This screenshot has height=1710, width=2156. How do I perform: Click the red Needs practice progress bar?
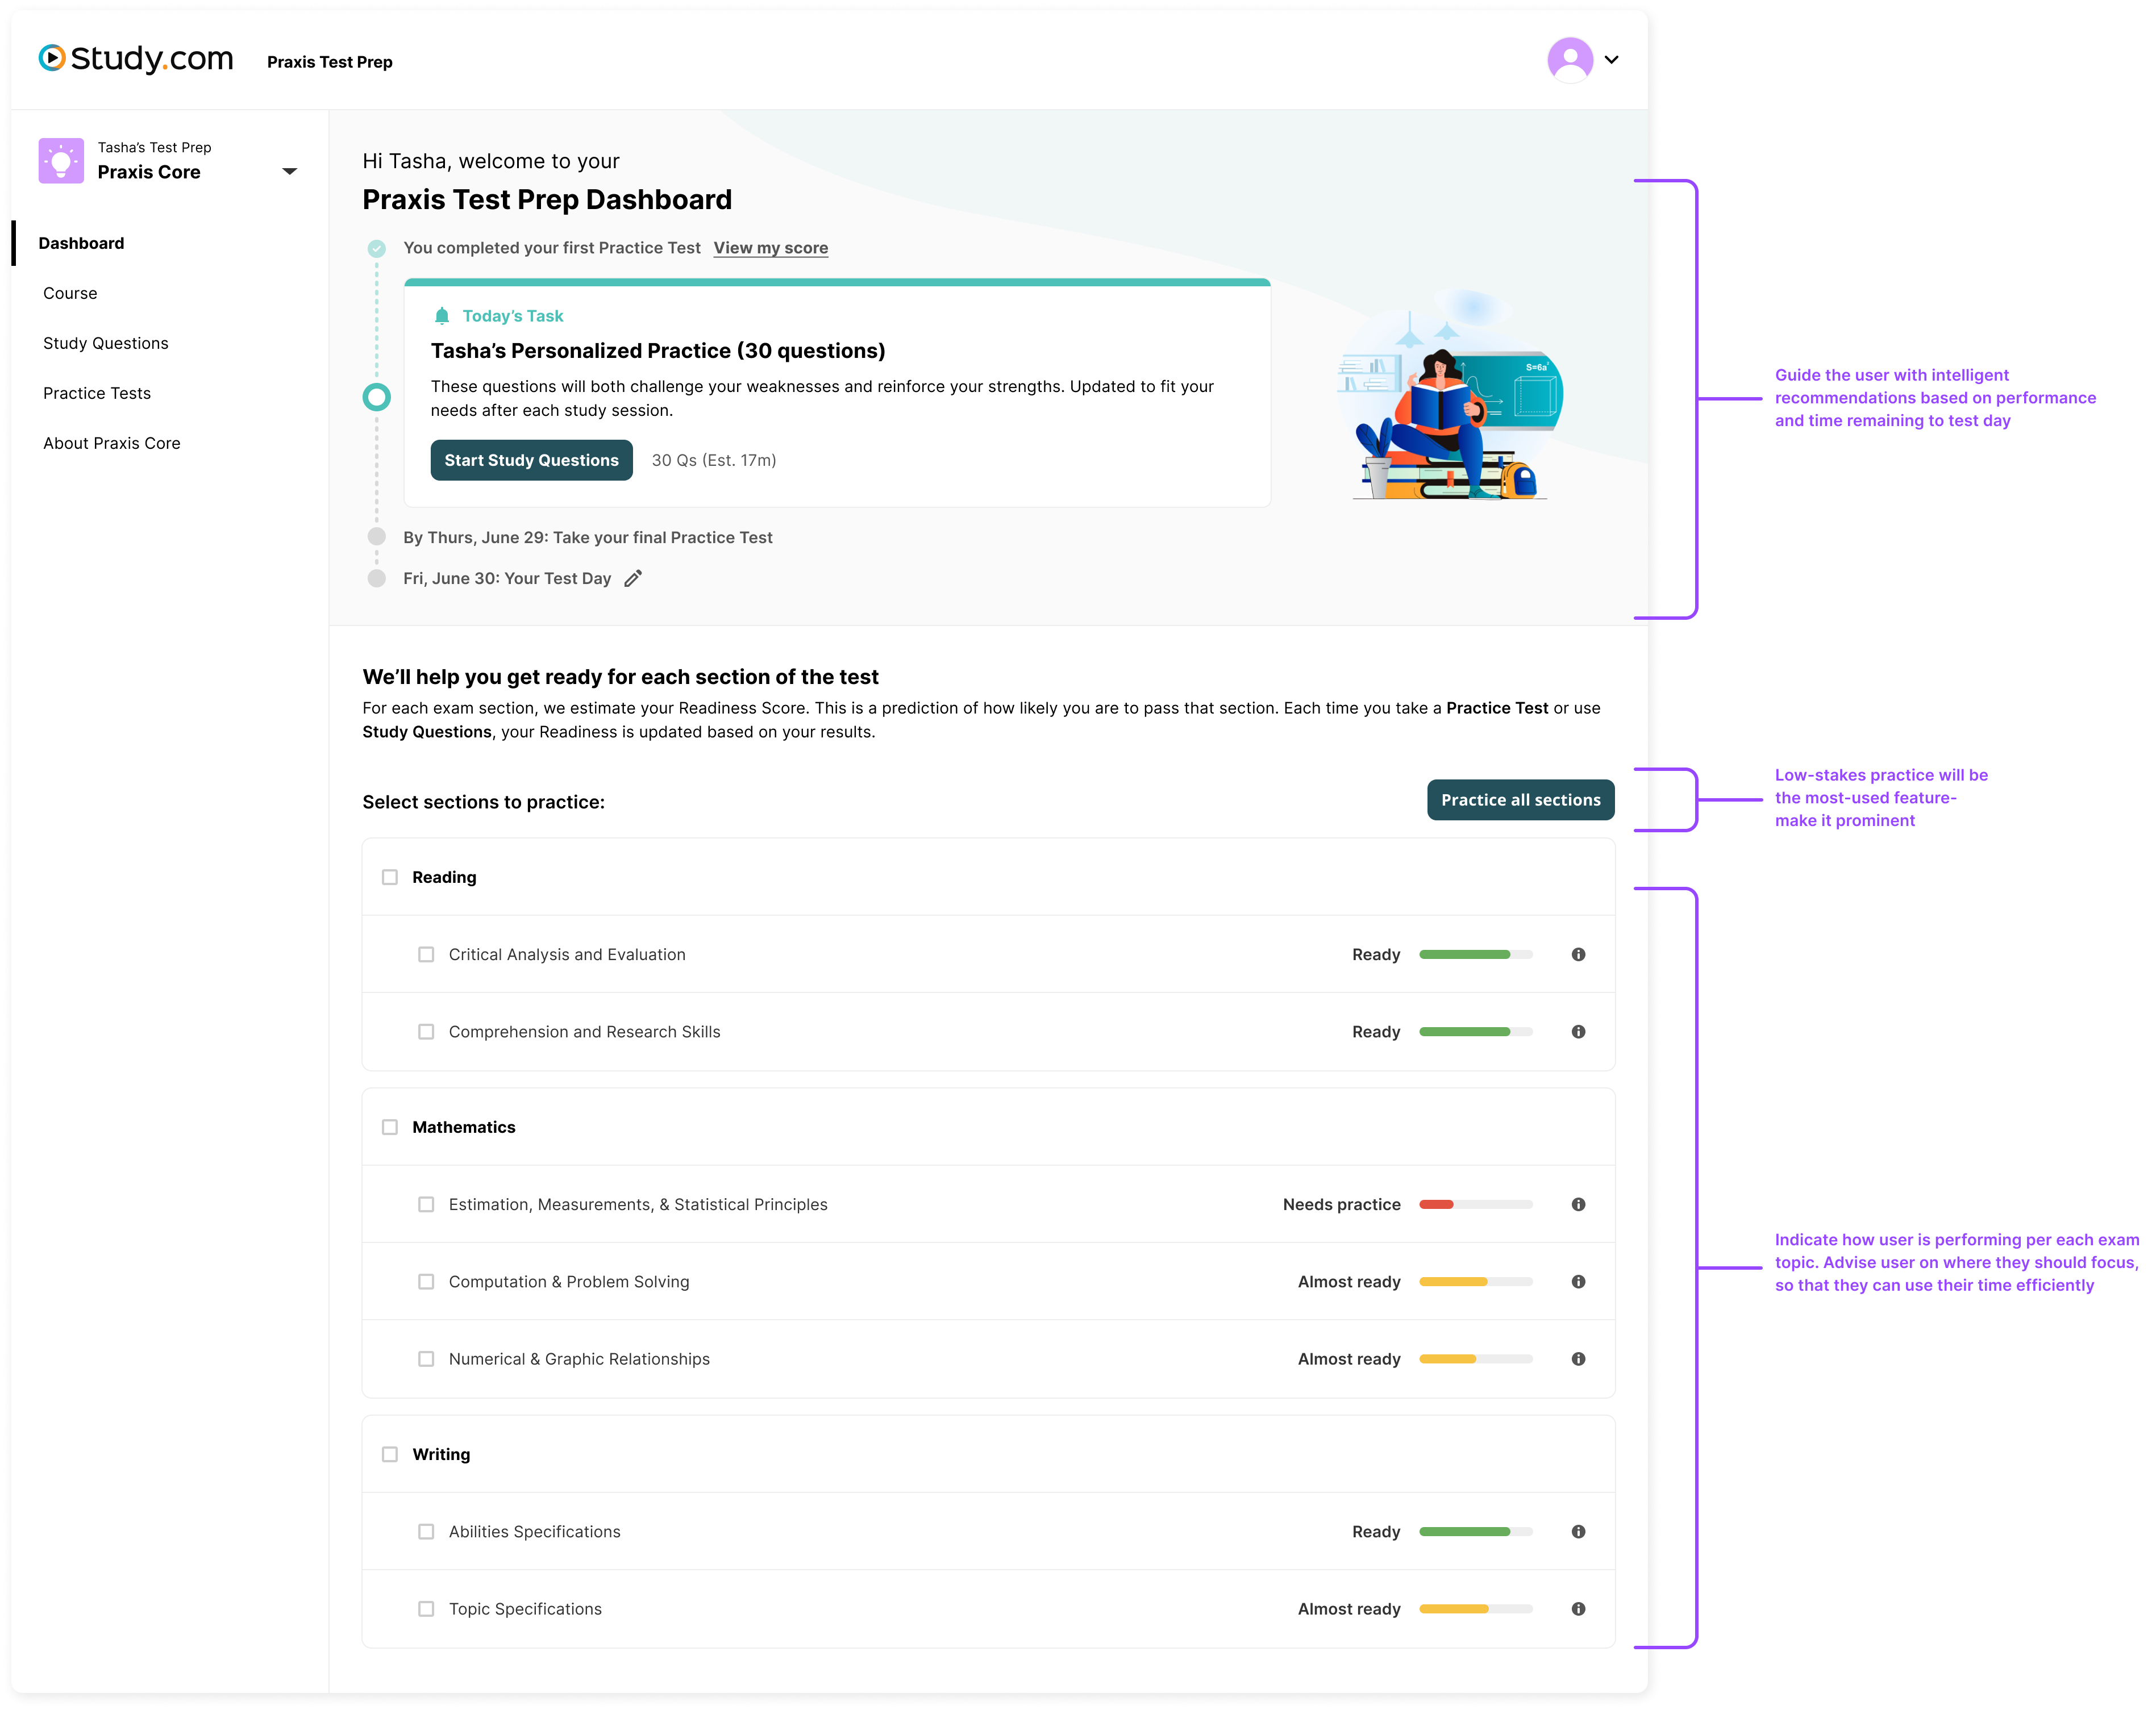pos(1475,1204)
